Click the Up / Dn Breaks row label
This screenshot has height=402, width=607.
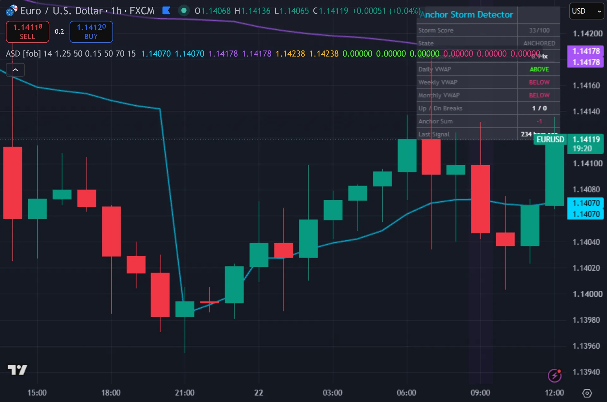[440, 108]
